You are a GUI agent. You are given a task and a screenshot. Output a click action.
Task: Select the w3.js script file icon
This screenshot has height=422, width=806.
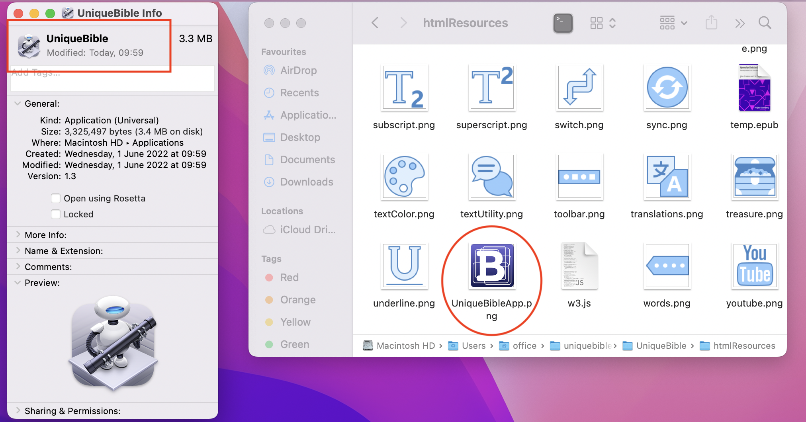coord(579,266)
